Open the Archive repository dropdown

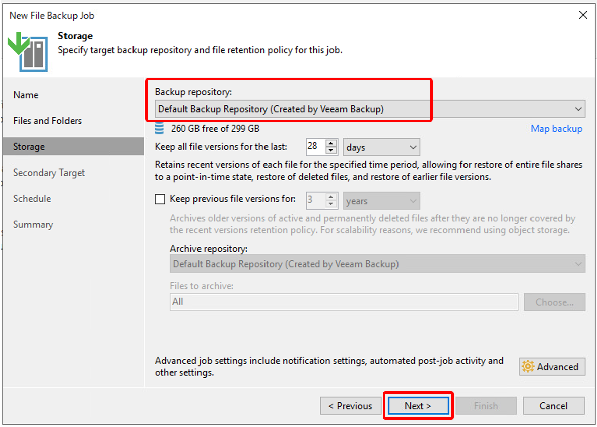tap(377, 264)
